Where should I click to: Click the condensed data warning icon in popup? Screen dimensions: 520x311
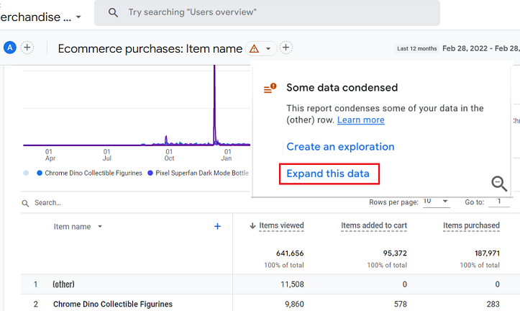270,89
